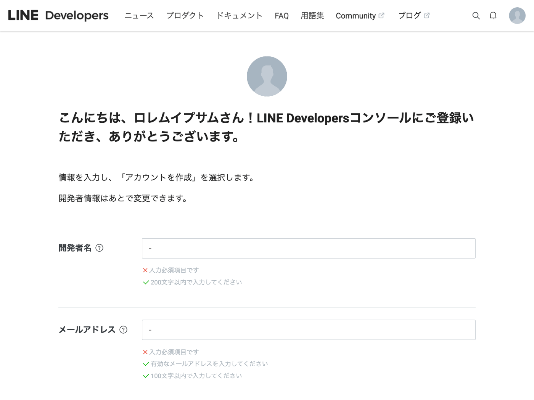Open the ドキュメント menu item
Screen dimensions: 534x400
[239, 16]
